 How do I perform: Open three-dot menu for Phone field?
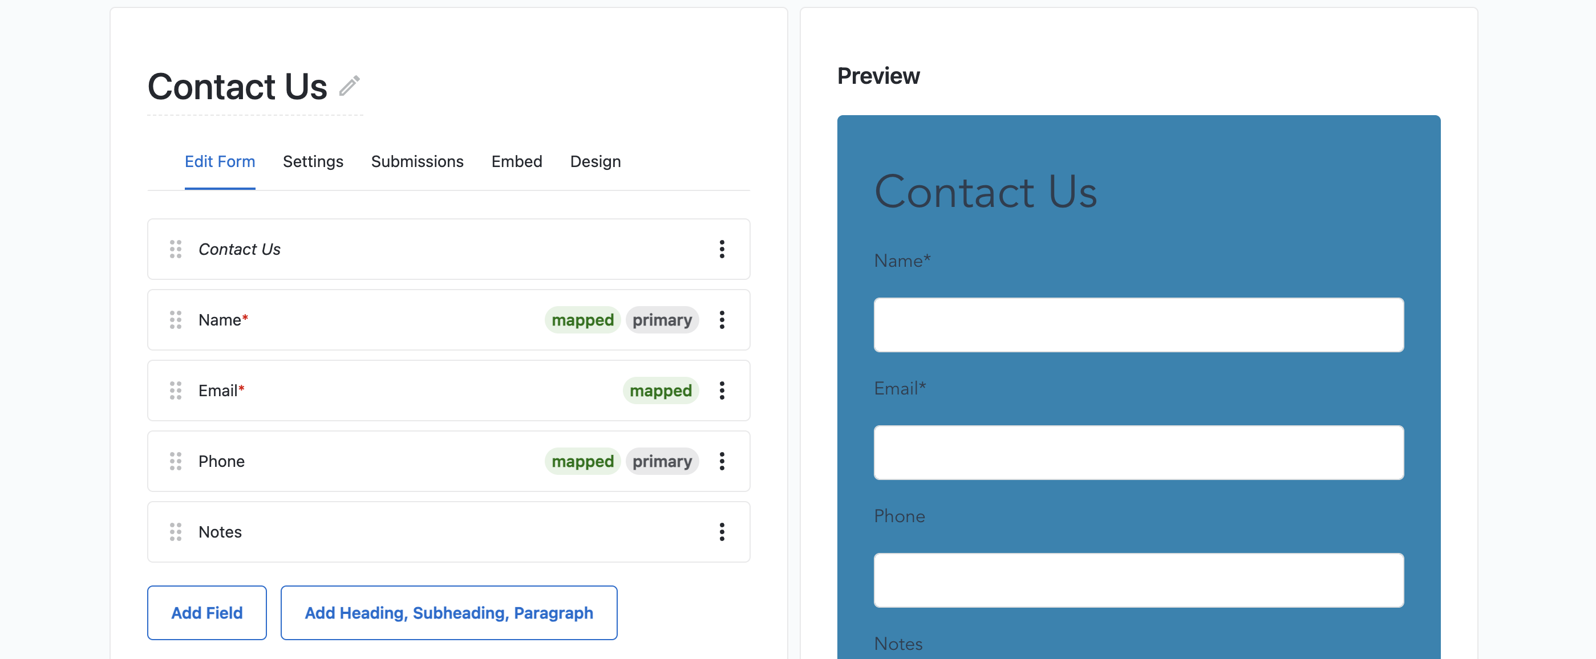tap(722, 461)
